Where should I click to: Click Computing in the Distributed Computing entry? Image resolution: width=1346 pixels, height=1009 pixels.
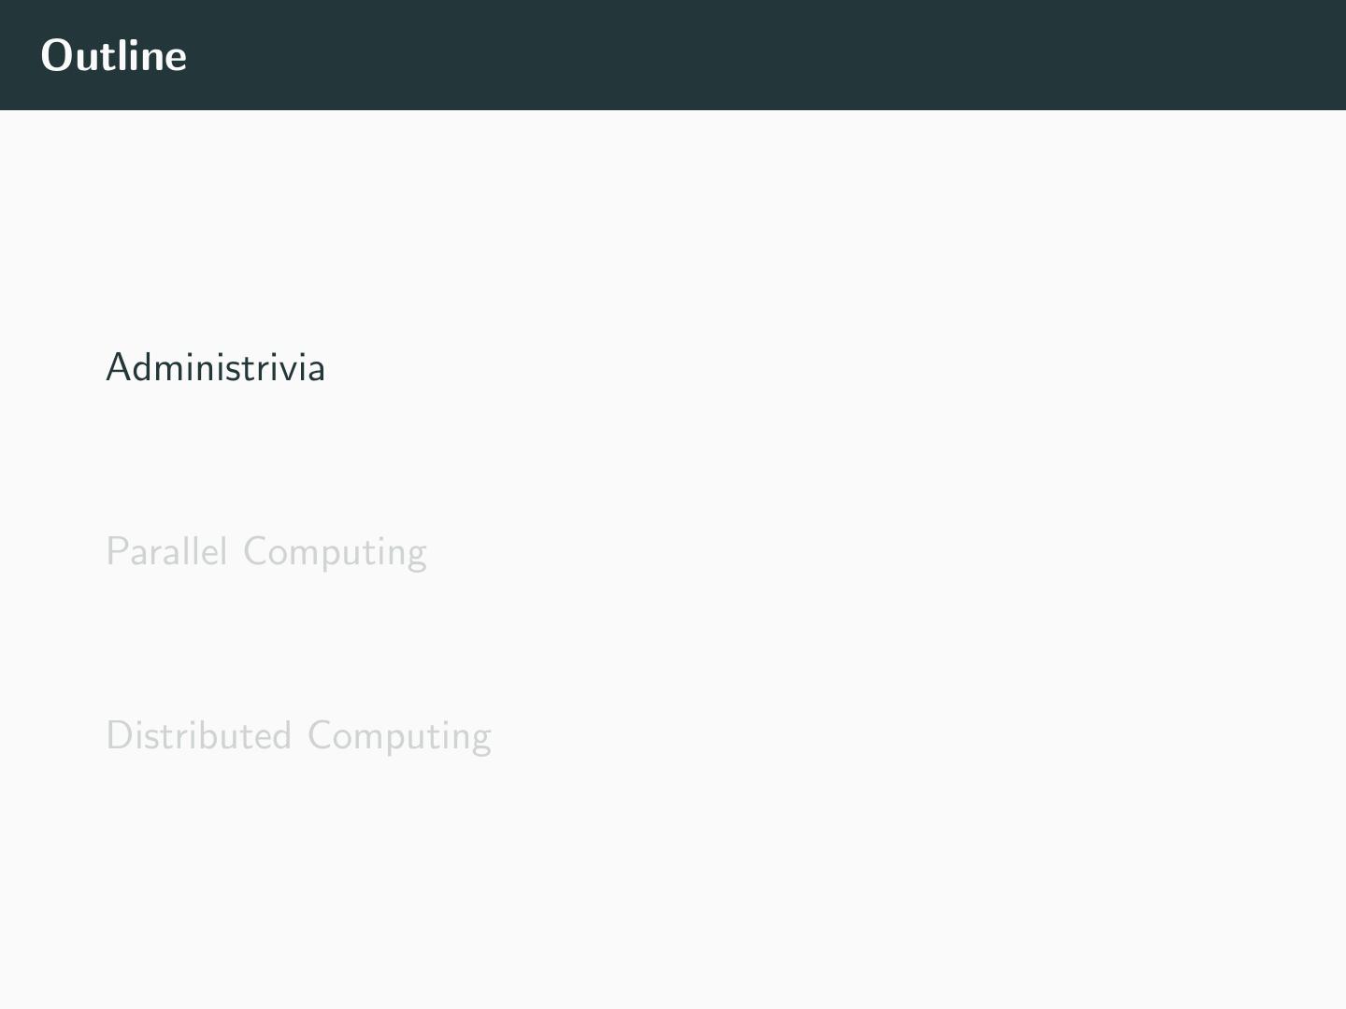(x=399, y=737)
